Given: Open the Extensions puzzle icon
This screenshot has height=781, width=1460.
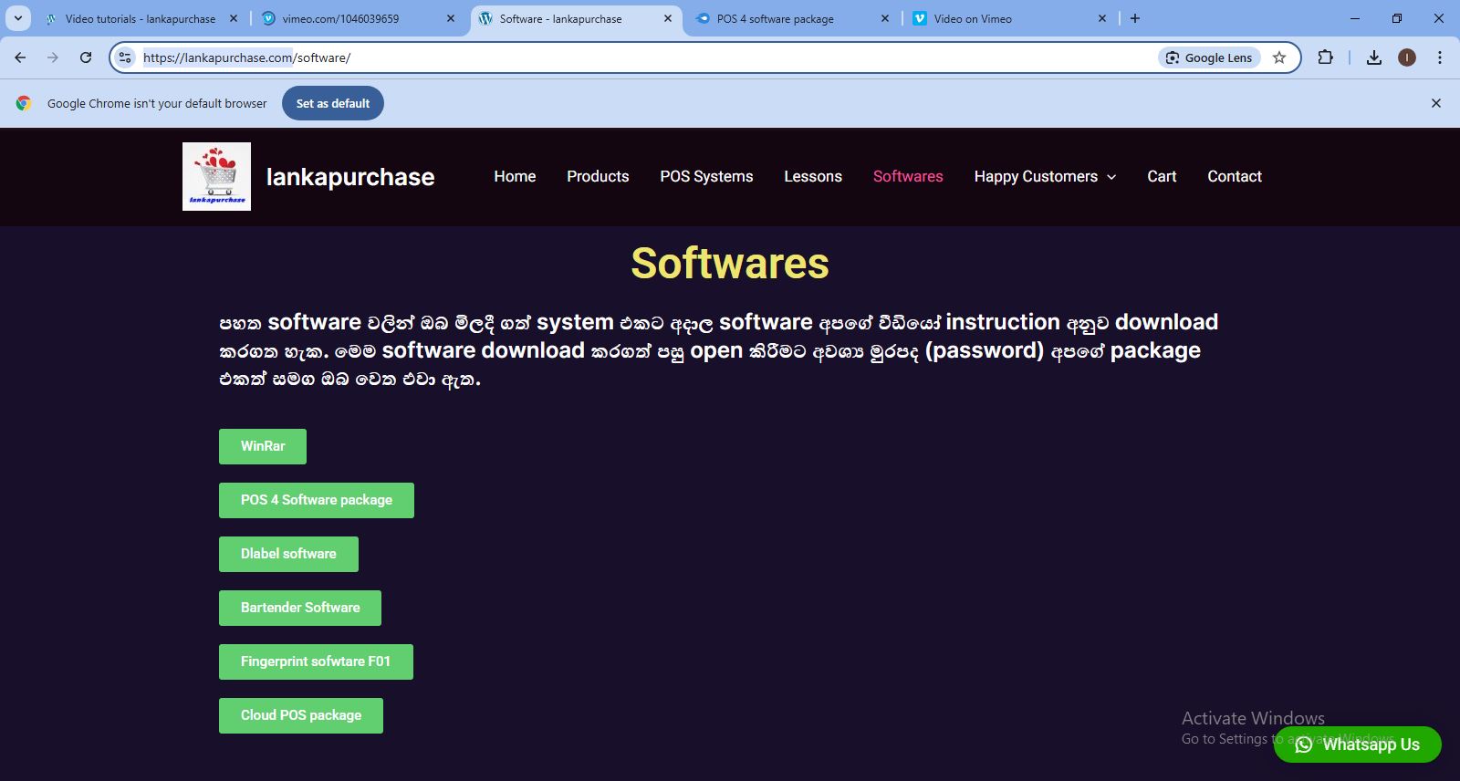Looking at the screenshot, I should point(1326,57).
